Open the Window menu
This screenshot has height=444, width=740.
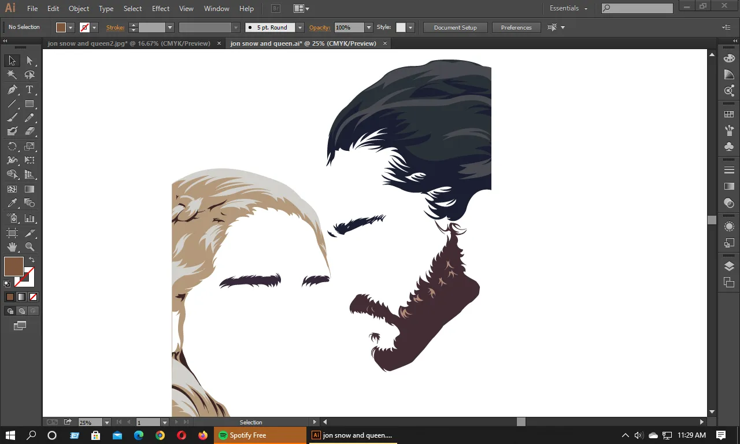[217, 9]
